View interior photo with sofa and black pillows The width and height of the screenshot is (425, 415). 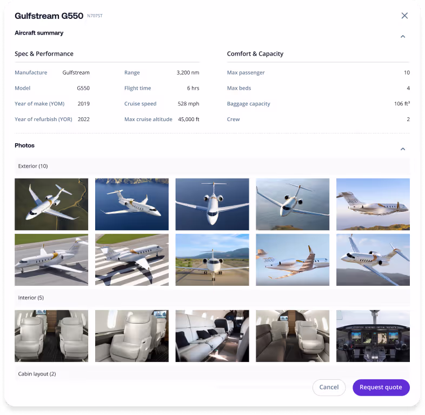(x=212, y=336)
